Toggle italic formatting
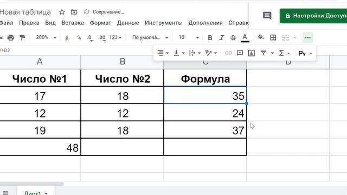Screen dimensions: 347x195 [222, 38]
